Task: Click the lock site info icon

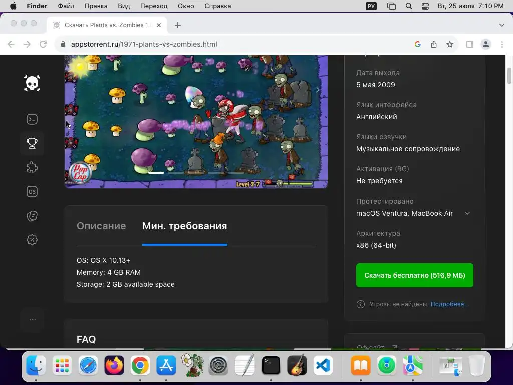Action: [x=63, y=44]
